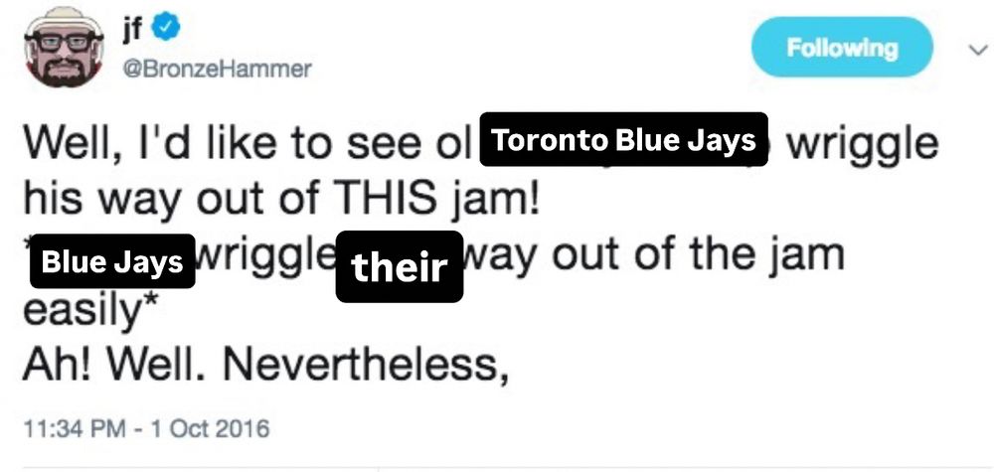Click the black label reading their
This screenshot has height=472, width=994.
tap(399, 266)
